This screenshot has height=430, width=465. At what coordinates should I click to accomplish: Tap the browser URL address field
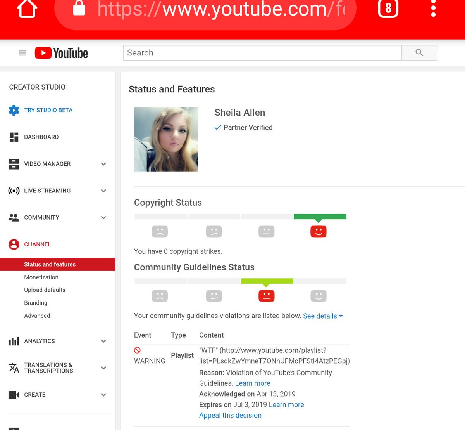[205, 9]
